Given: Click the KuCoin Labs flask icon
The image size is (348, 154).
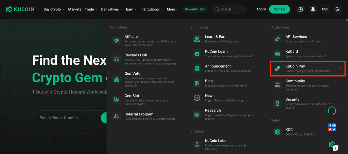Looking at the screenshot, I should point(197,145).
